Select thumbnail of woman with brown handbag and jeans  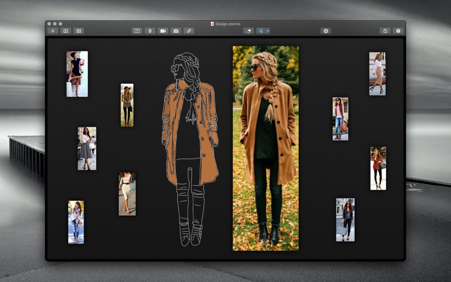click(341, 118)
